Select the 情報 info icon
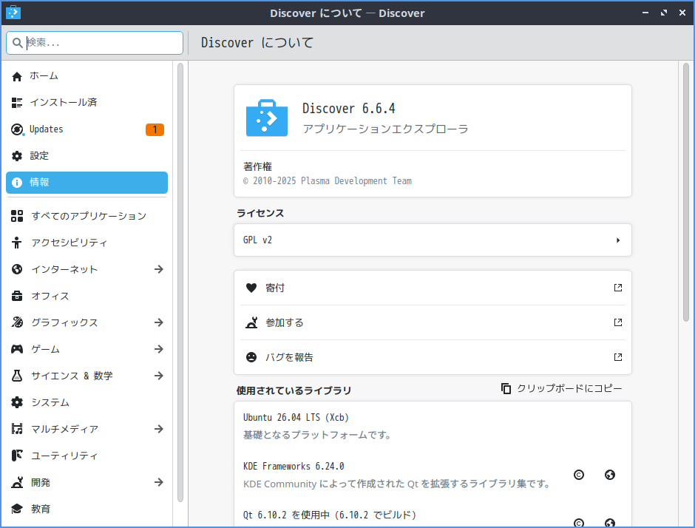695x528 pixels. point(17,183)
